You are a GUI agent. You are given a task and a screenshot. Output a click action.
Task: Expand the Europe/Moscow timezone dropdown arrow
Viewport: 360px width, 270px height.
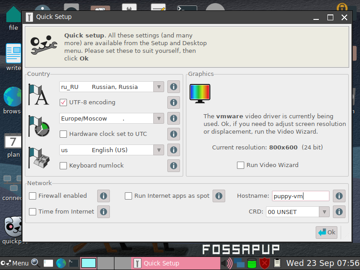click(159, 118)
